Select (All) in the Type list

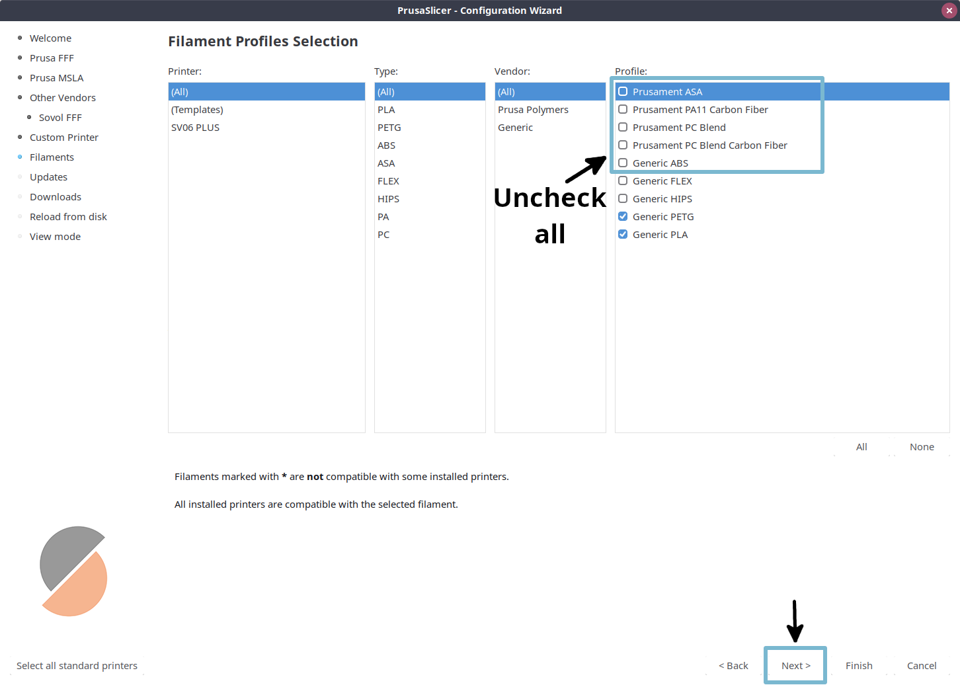430,91
